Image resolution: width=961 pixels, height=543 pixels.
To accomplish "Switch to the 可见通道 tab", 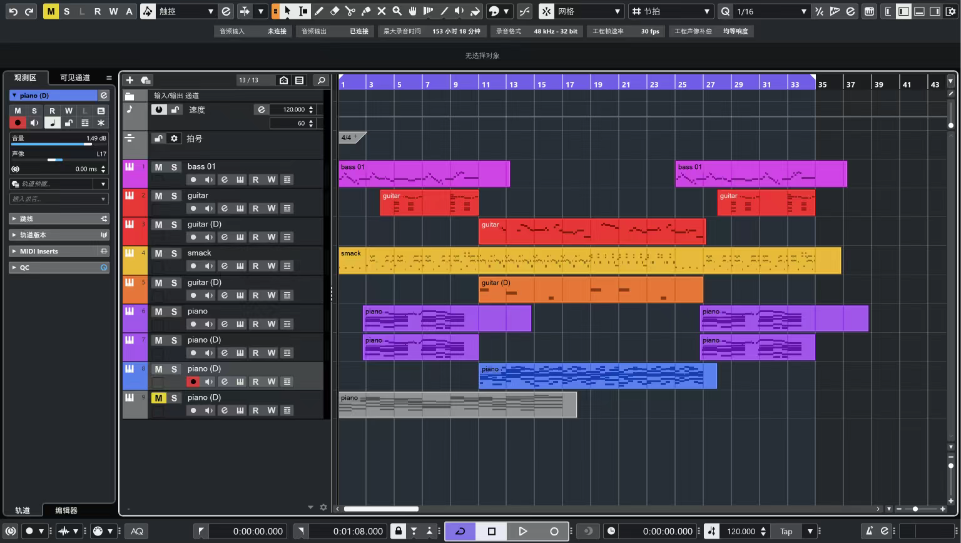I will [x=75, y=78].
